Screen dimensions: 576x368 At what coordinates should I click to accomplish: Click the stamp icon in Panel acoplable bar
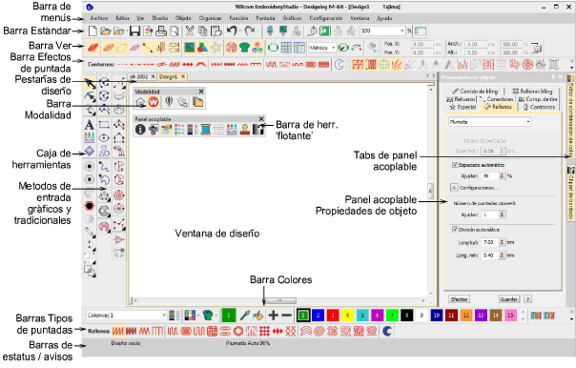coord(245,130)
